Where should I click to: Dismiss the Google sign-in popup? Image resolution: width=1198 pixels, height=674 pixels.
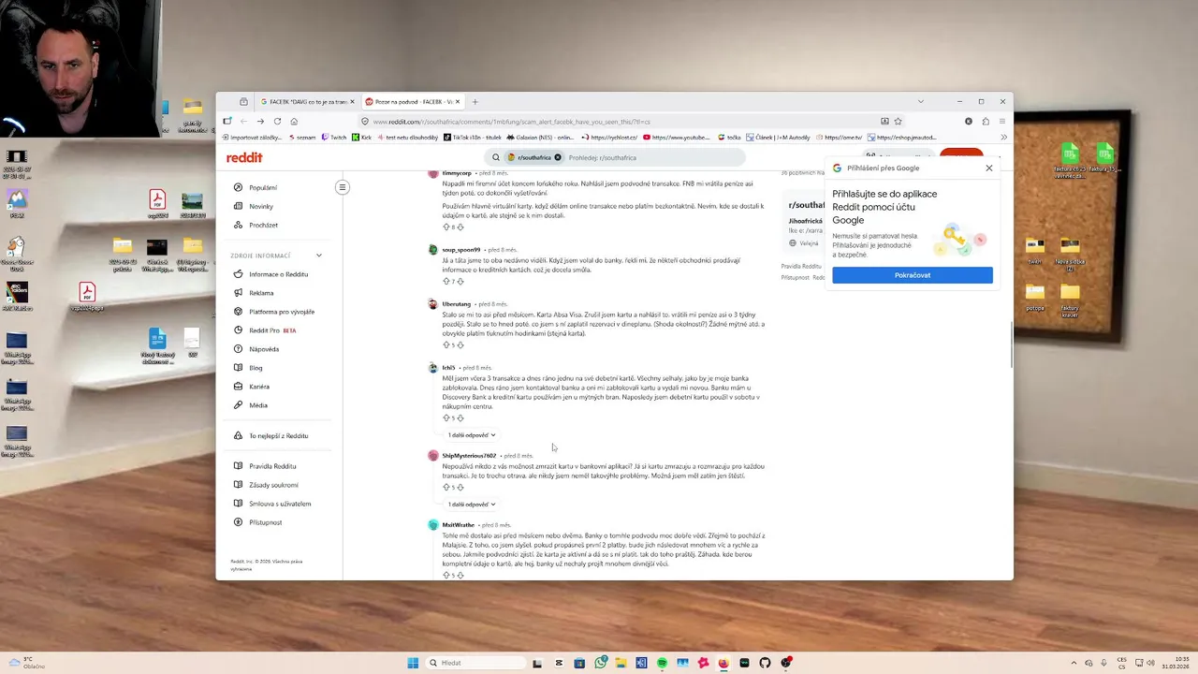(x=989, y=168)
